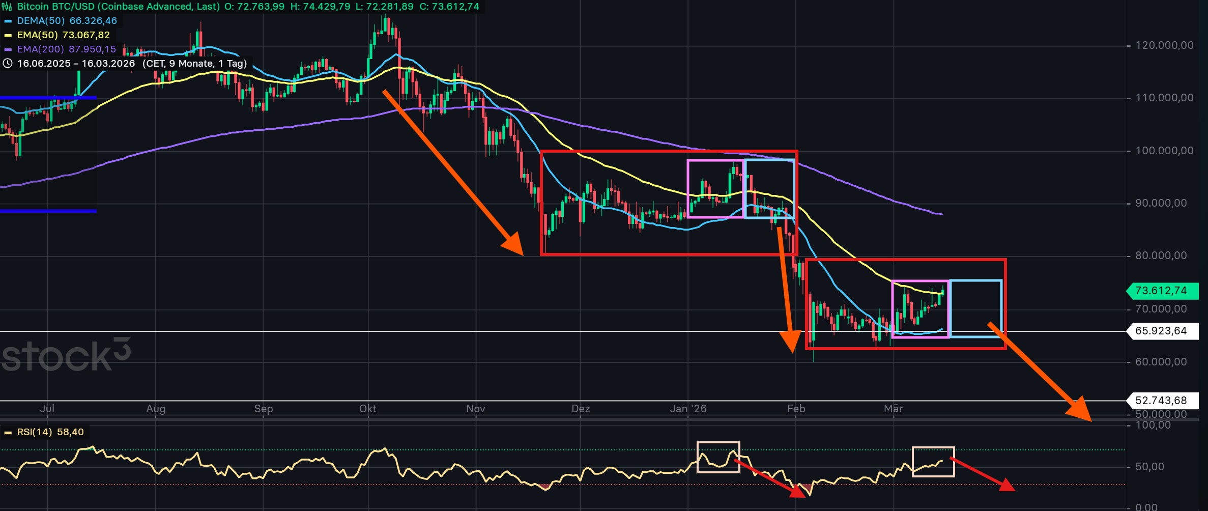Screen dimensions: 1208x511
Task: Click the green current price tag 73.612,74
Action: (x=1162, y=291)
